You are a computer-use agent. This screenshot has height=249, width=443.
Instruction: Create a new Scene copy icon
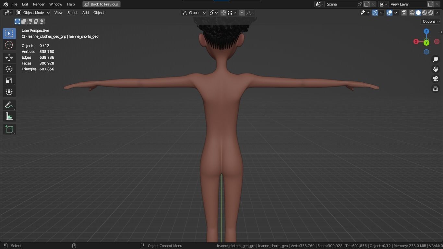(x=367, y=4)
